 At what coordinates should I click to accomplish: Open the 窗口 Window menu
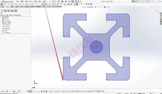[40, 1]
